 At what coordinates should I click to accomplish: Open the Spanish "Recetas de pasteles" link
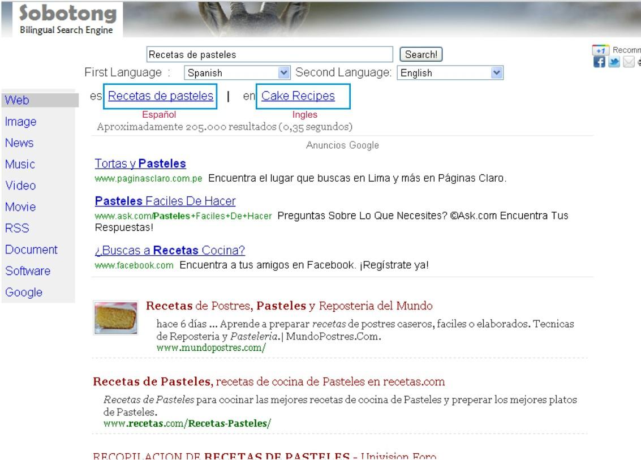(161, 96)
